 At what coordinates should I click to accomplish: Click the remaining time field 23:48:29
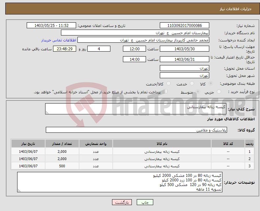[65, 49]
